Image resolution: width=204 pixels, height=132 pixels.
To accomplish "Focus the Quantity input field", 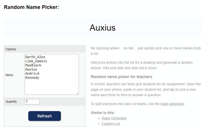I will [32, 102].
